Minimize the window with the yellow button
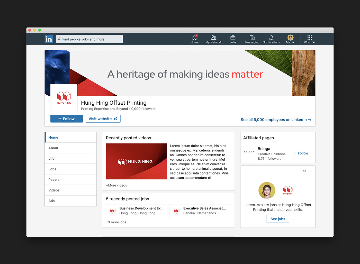Screen dimensions: 360x264 (x=34, y=30)
